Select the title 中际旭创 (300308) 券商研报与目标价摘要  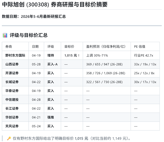pos(55,4)
